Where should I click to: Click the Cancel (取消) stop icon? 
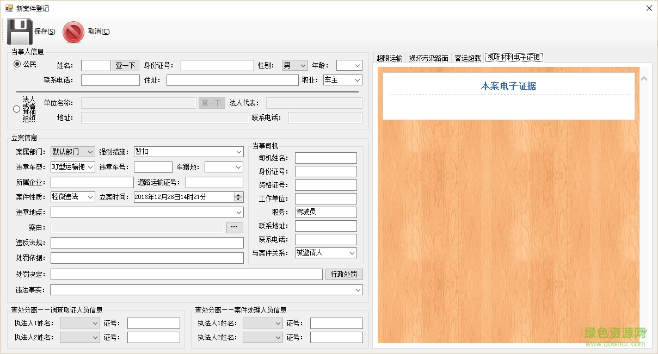73,32
